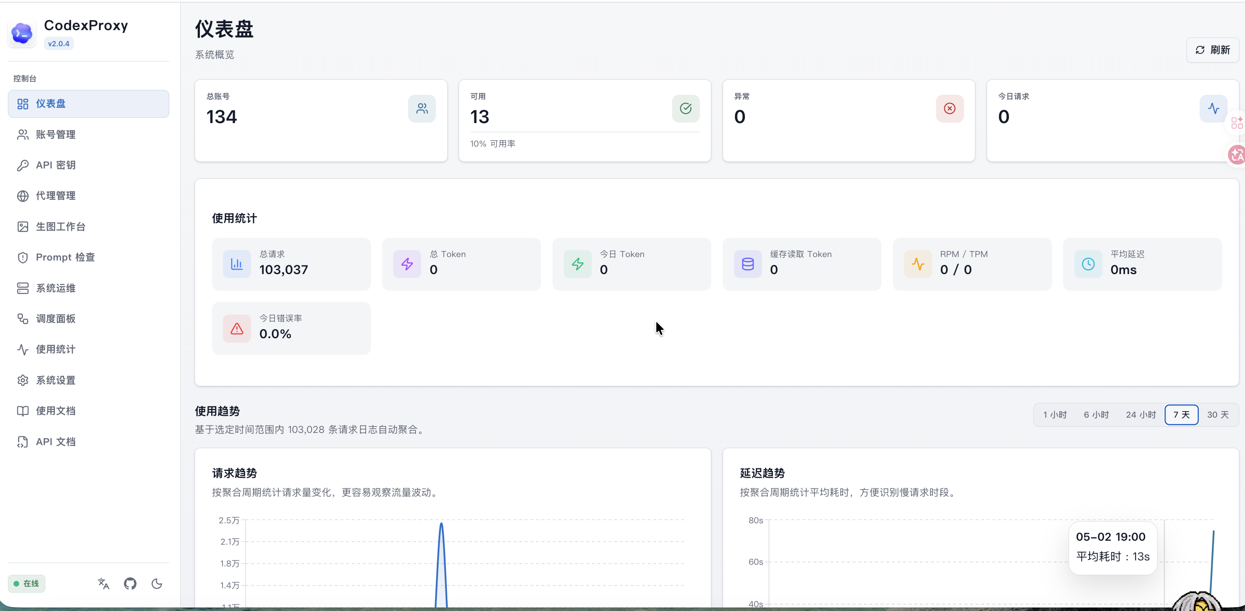This screenshot has height=611, width=1245.
Task: Click the 异常 red cross icon
Action: [950, 108]
